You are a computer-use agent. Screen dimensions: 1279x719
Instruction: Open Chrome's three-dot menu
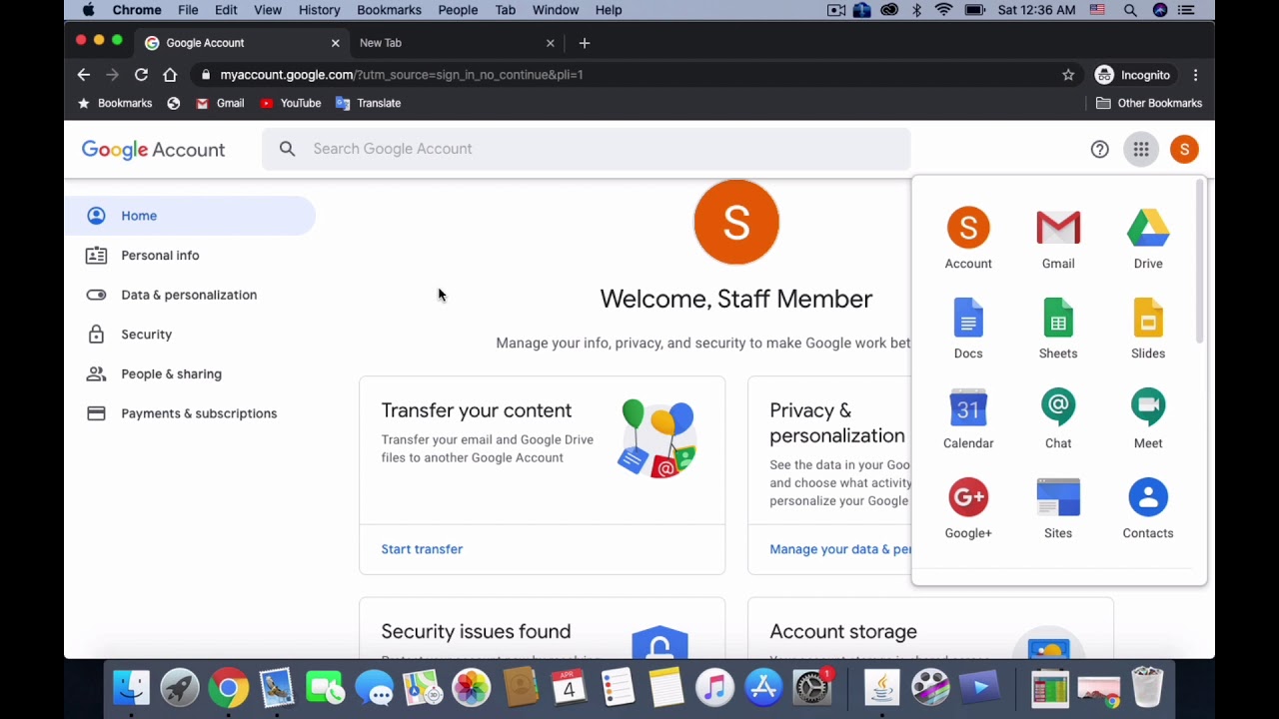(1195, 75)
